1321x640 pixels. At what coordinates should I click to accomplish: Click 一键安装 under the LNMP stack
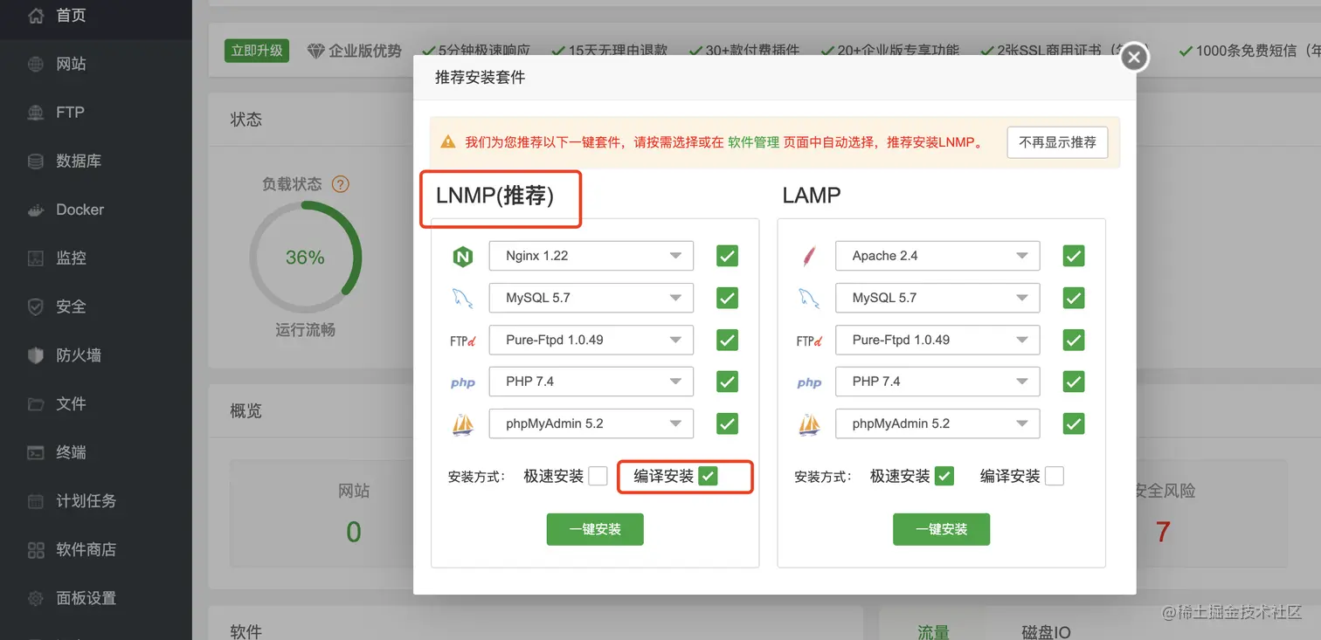coord(595,529)
